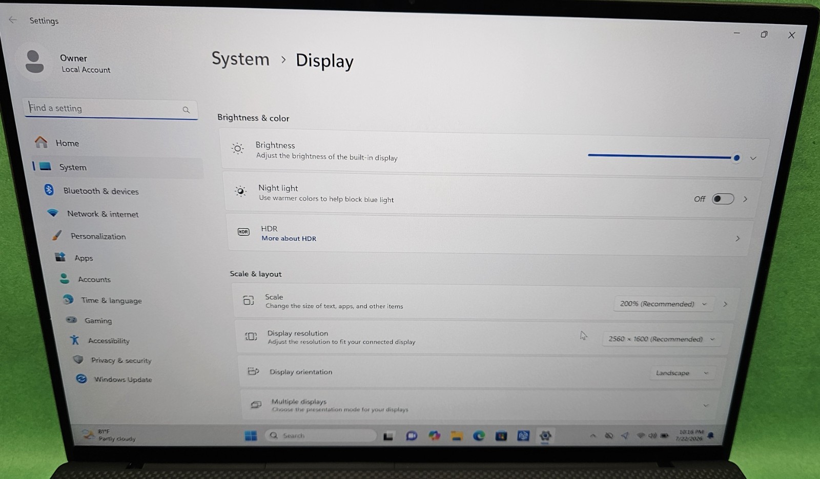Viewport: 820px width, 479px height.
Task: Open the weather widget showing Partly cloudy
Action: pyautogui.click(x=110, y=435)
